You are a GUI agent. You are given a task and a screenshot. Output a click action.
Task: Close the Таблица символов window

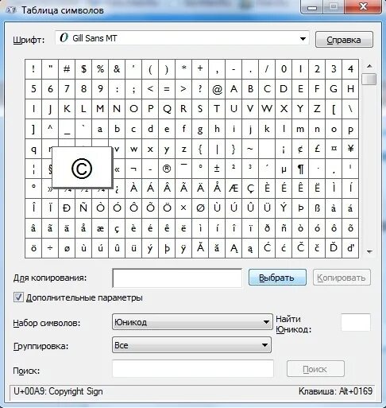point(363,6)
